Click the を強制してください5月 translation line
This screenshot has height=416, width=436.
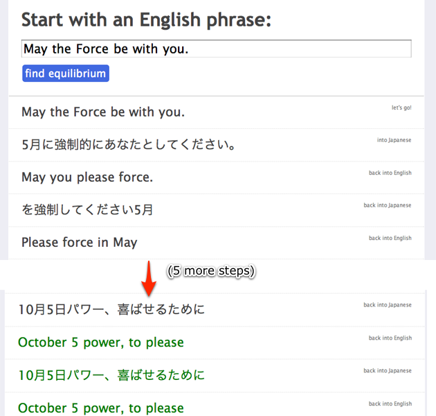coord(87,210)
